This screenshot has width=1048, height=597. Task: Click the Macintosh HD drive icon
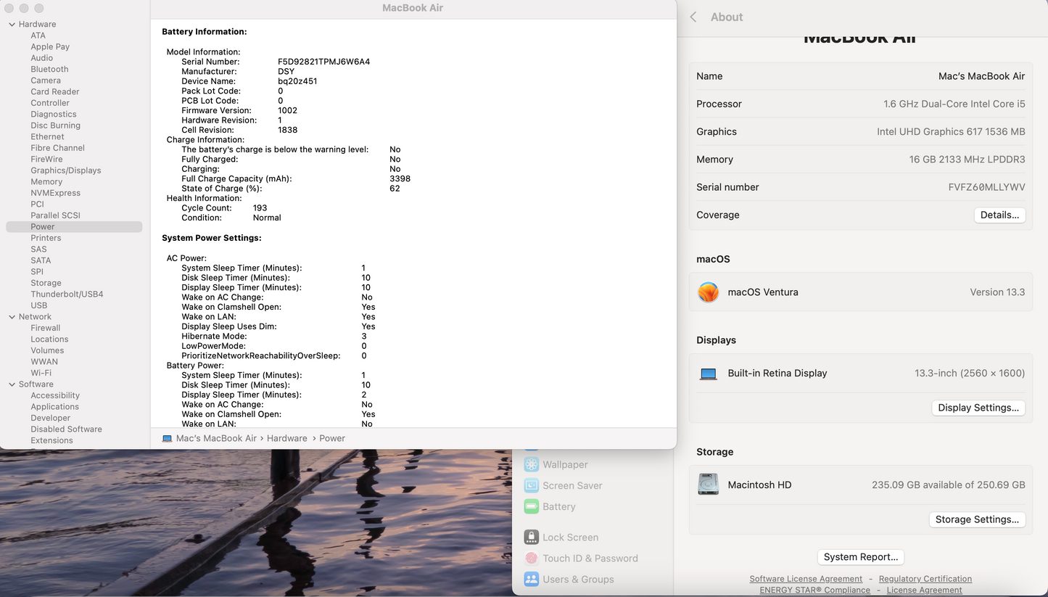[x=708, y=485]
